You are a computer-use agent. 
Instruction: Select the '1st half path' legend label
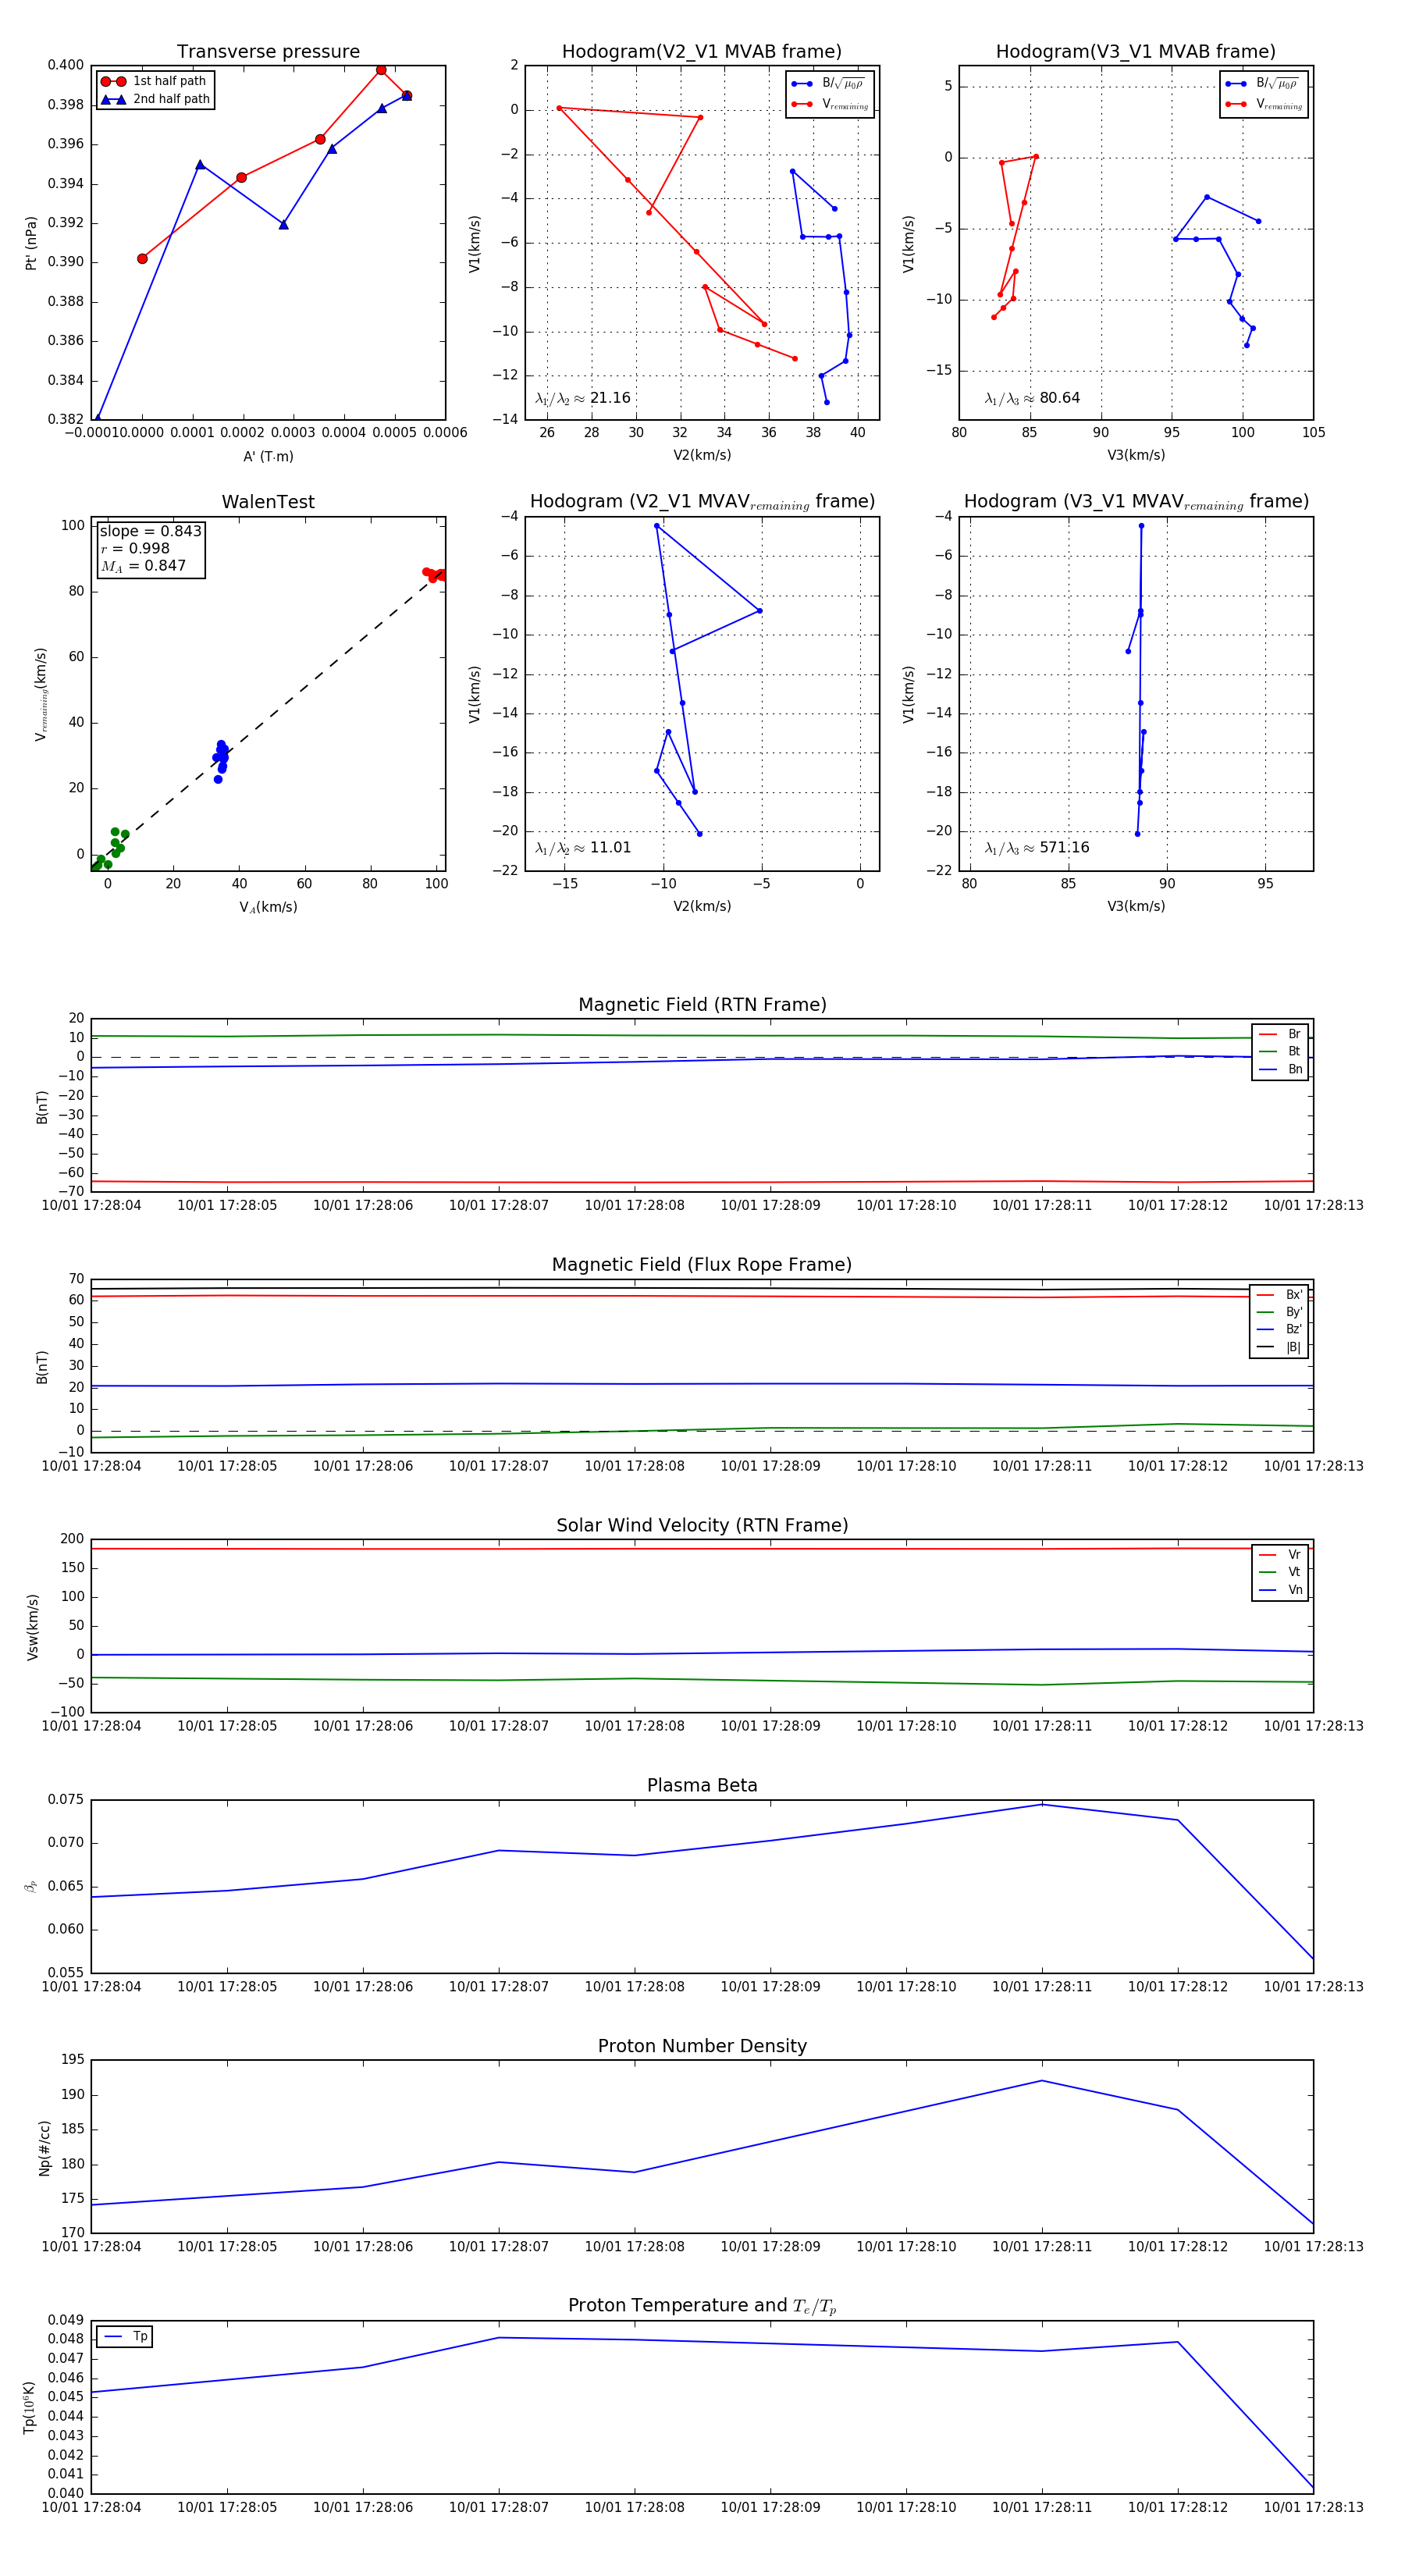tap(169, 81)
